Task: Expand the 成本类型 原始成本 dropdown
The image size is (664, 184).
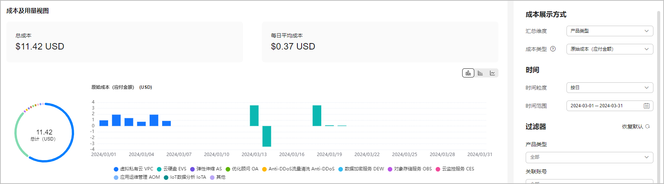Action: click(x=610, y=49)
